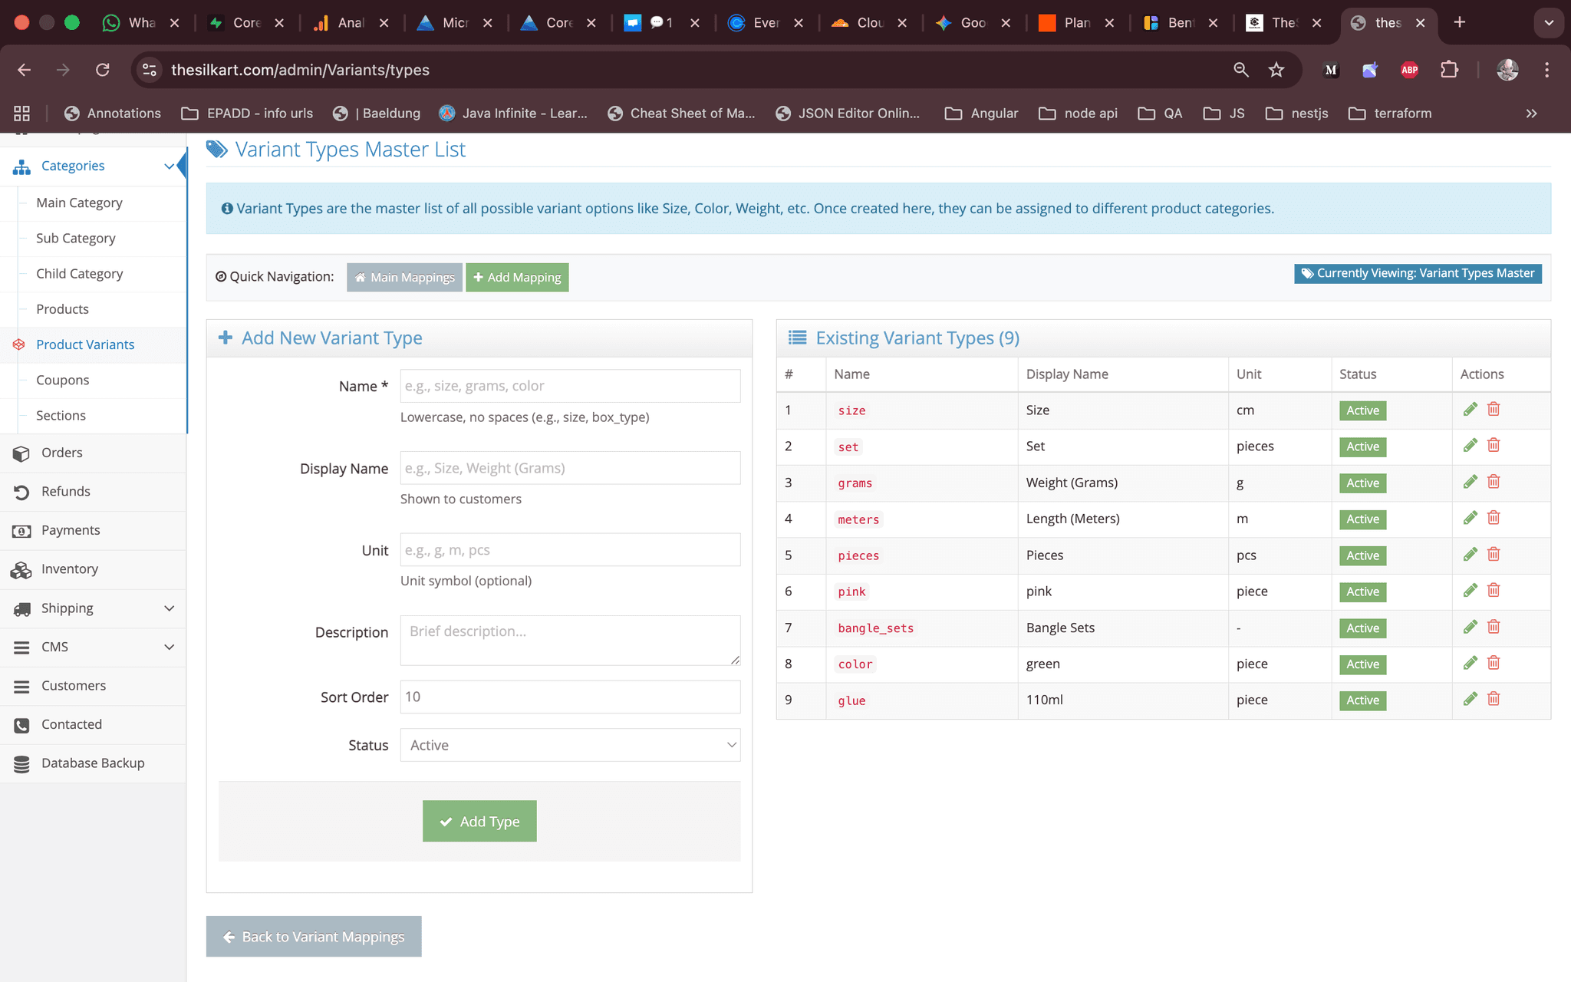Open Product Variants in the sidebar
The height and width of the screenshot is (982, 1571).
[x=85, y=344]
